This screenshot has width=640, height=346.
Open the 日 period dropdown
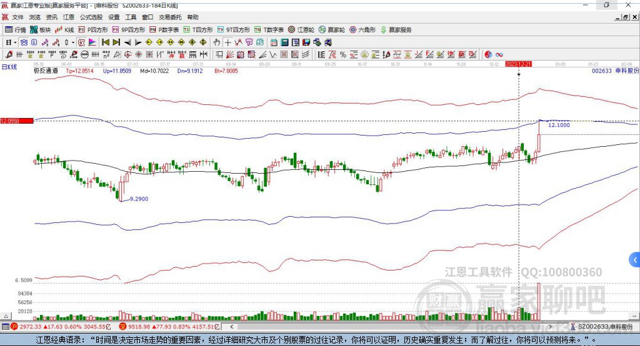[x=11, y=42]
